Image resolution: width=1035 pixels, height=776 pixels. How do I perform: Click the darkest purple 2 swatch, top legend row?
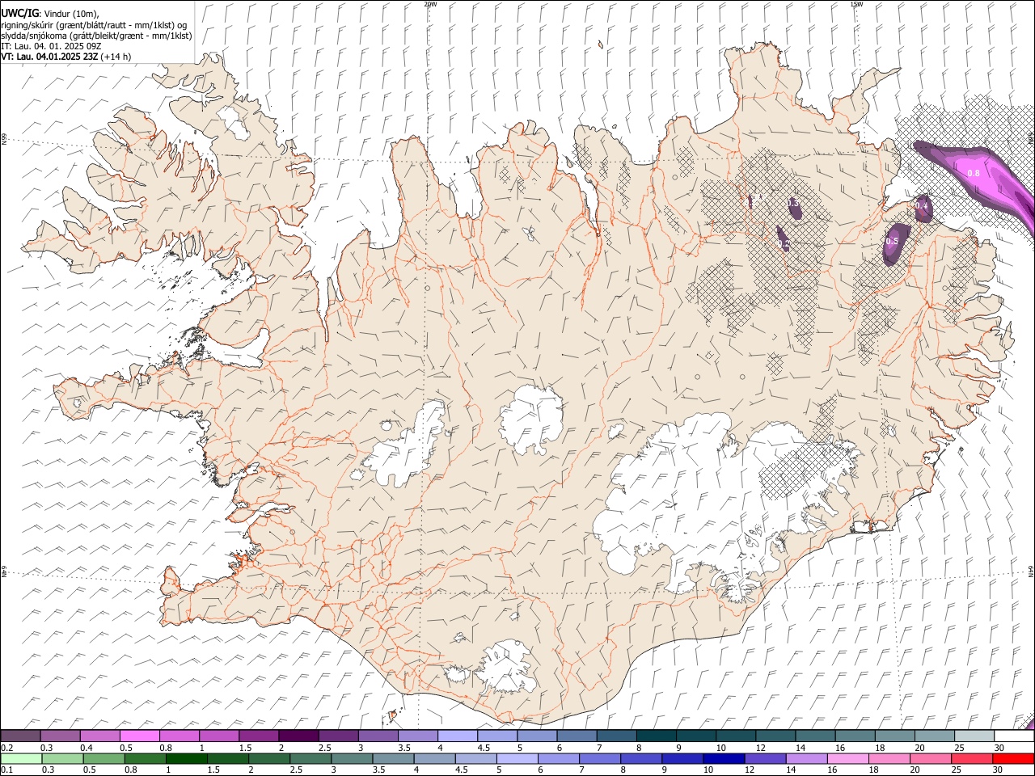[298, 736]
